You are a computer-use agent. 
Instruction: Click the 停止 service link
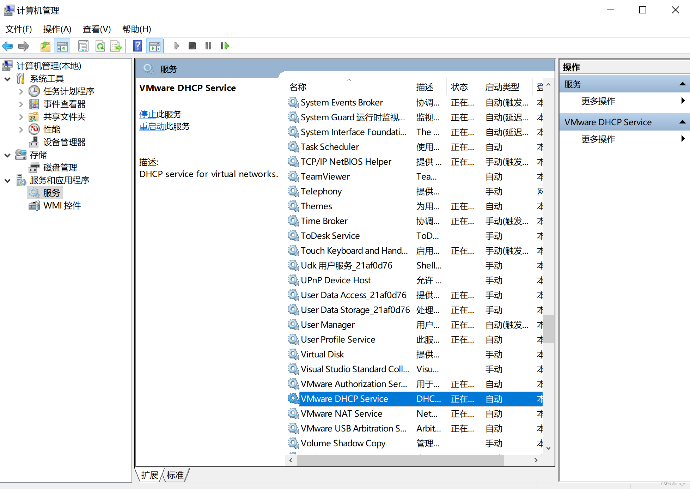point(148,114)
